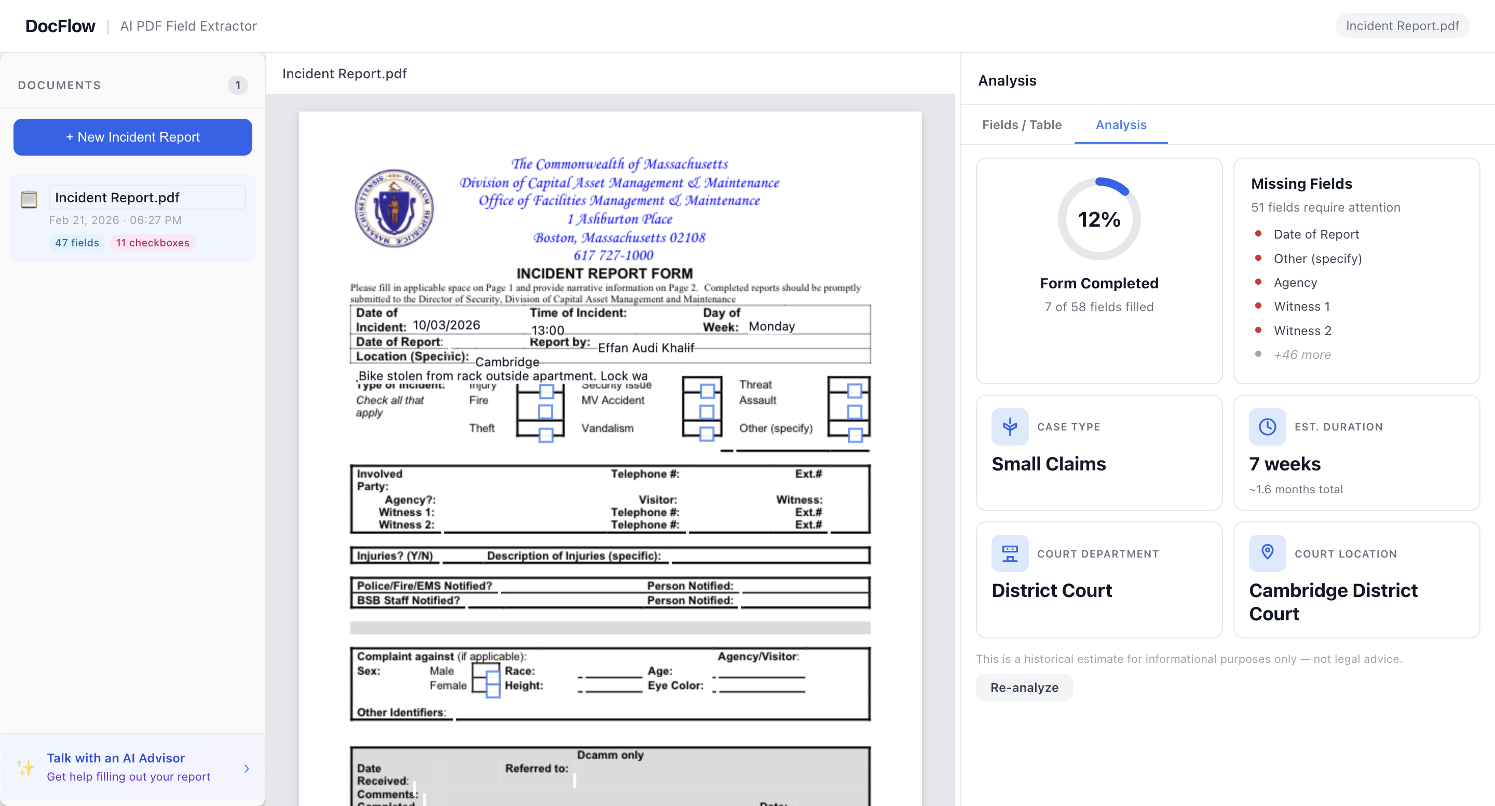This screenshot has width=1495, height=806.
Task: Check the Vandalism incident checkbox
Action: 706,433
